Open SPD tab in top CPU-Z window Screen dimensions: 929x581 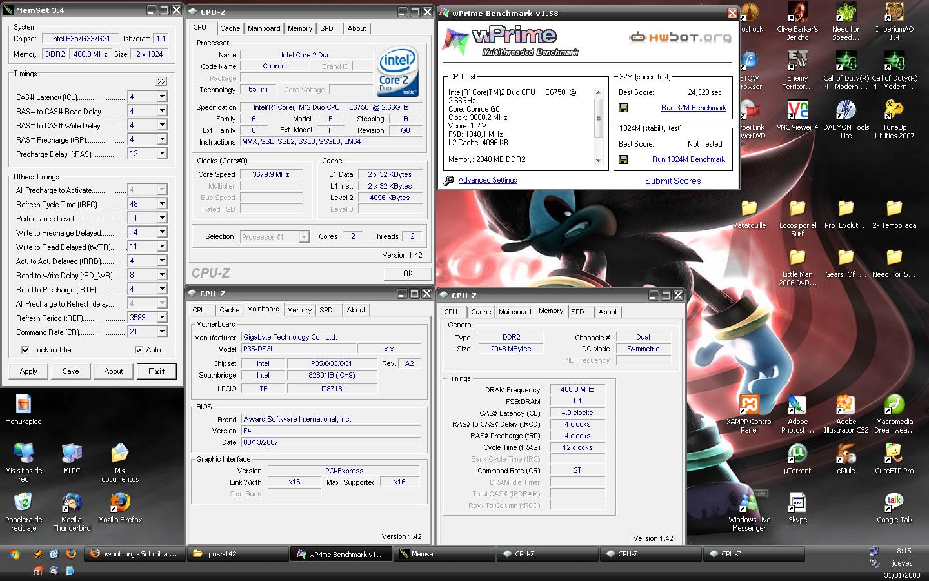click(327, 28)
